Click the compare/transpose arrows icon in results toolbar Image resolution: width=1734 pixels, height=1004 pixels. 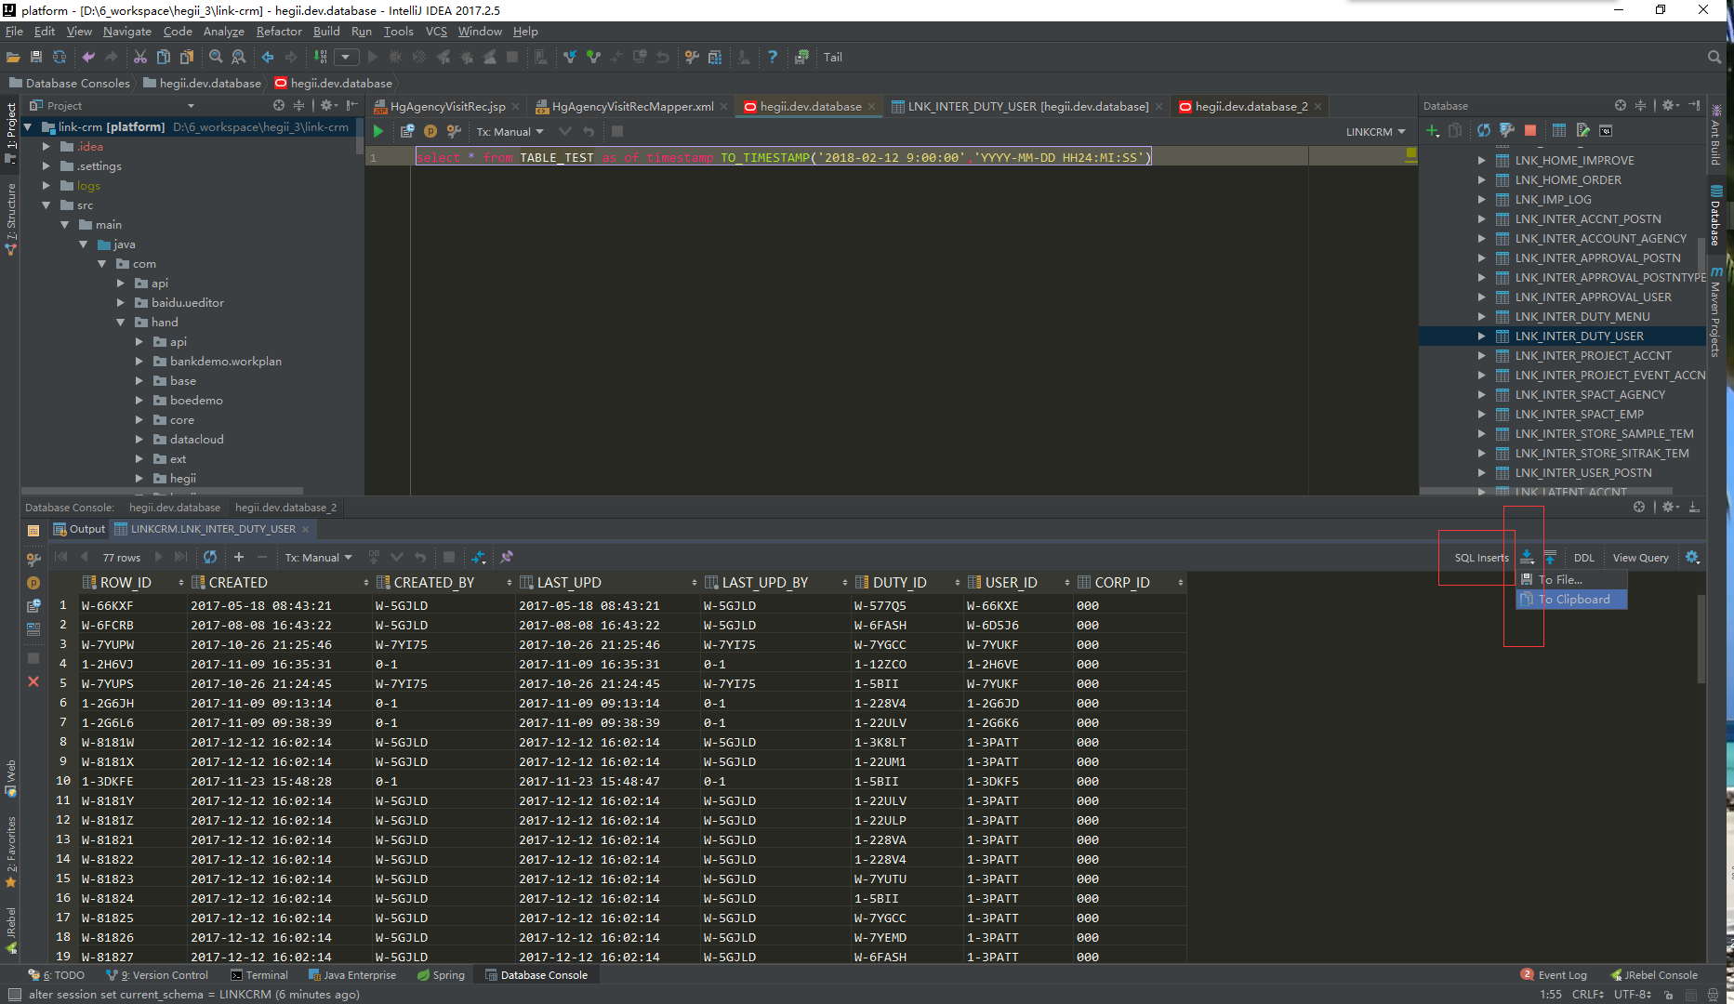pyautogui.click(x=478, y=557)
